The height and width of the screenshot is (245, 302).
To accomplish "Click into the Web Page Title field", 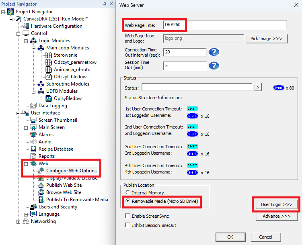I will click(224, 25).
